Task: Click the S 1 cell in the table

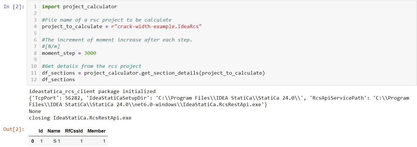Action: [57, 141]
